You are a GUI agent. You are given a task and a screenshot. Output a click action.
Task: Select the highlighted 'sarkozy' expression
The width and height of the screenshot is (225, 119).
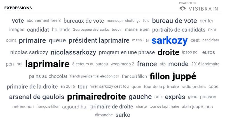tap(169, 41)
